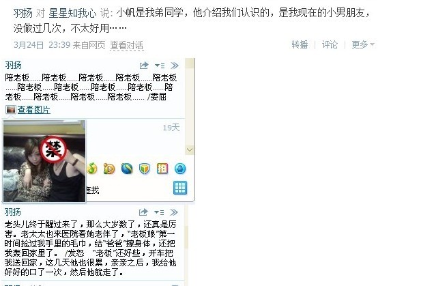The image size is (421, 286).
Task: Click the 查看图片 link
Action: tap(34, 110)
